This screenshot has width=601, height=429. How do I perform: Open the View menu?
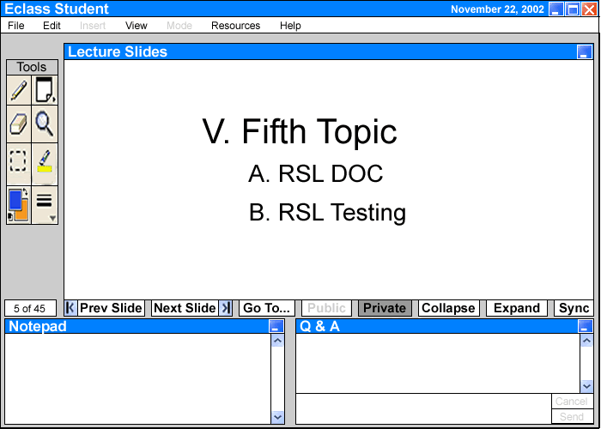[137, 26]
